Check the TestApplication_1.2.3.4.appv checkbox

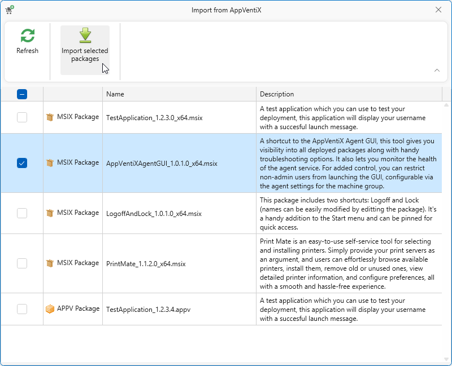[22, 309]
